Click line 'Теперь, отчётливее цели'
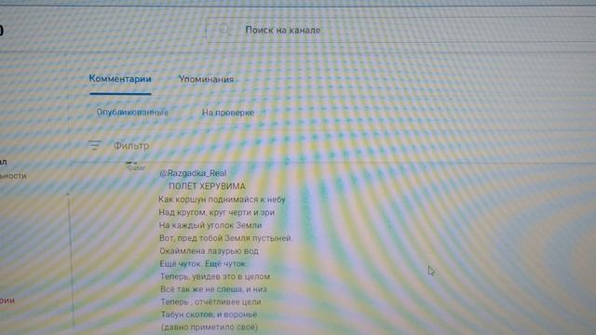The image size is (596, 335). point(210,301)
